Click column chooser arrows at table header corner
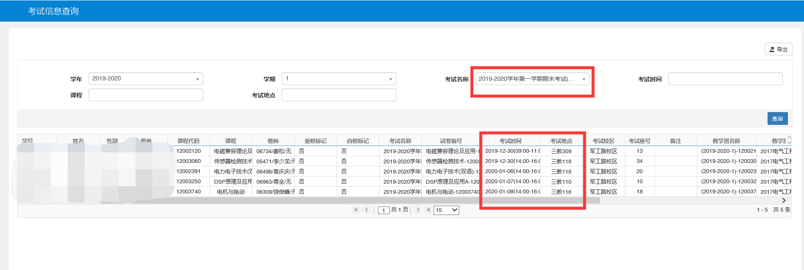804x270 pixels. (789, 140)
